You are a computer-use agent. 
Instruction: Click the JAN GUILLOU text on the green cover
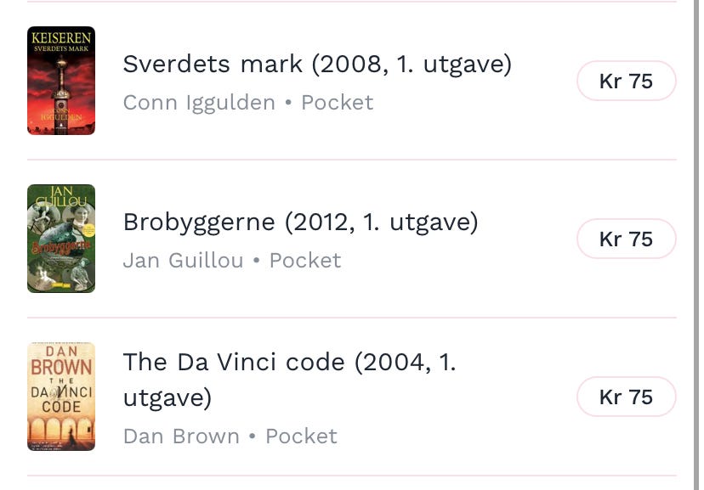[61, 196]
